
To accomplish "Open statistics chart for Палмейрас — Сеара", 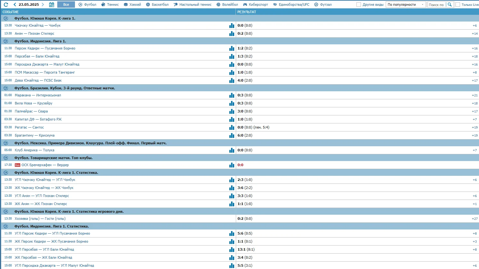I will [232, 111].
